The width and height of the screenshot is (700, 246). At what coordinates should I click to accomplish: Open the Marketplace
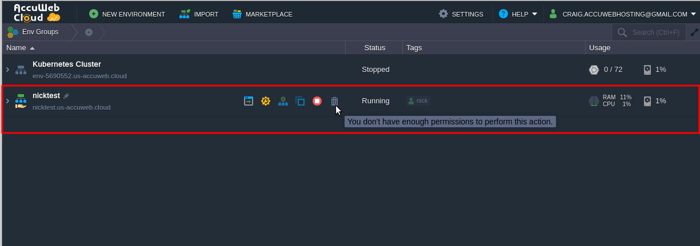point(262,14)
